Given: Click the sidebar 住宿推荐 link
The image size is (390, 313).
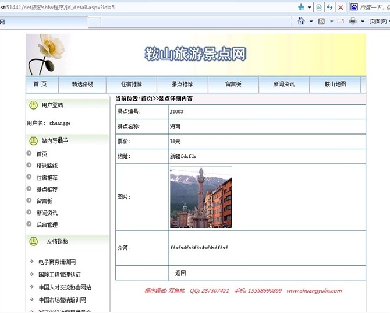Looking at the screenshot, I should 47,178.
